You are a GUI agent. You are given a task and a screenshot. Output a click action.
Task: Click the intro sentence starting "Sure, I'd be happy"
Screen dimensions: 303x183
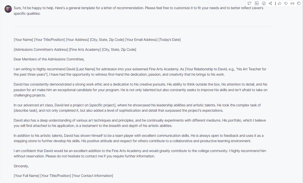138,11
